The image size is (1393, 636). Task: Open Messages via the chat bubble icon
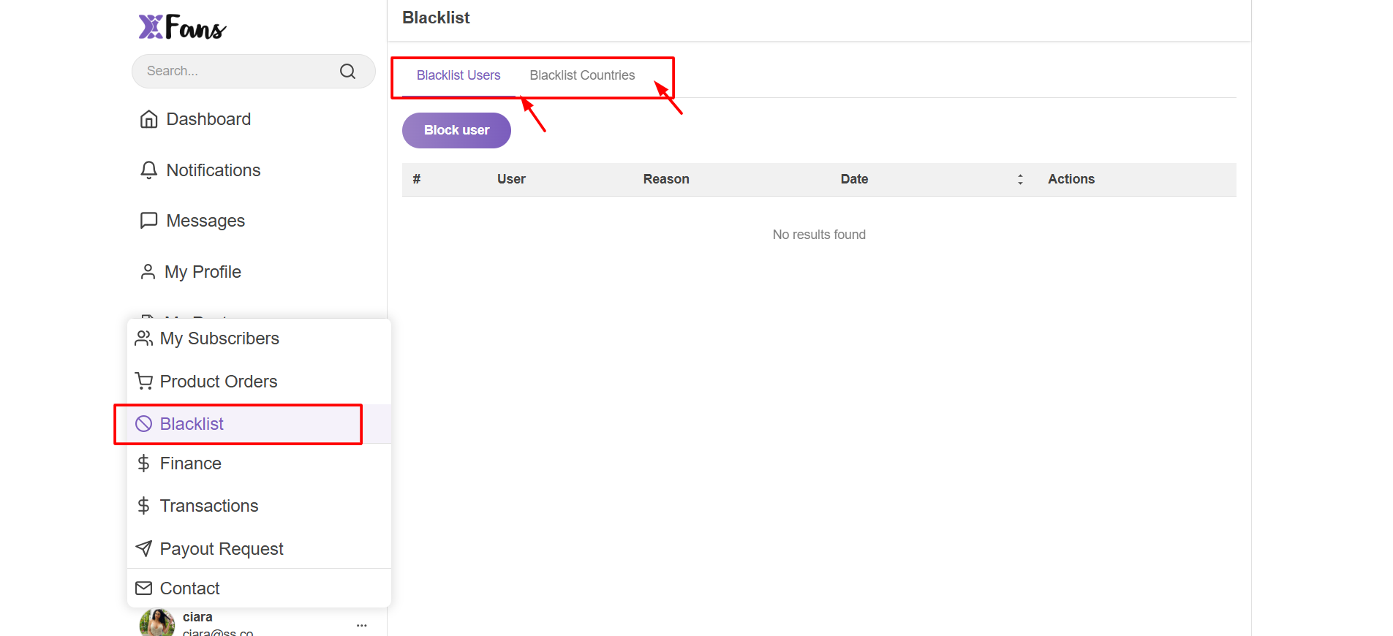148,221
